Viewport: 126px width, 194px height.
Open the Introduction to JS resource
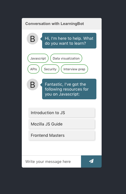62,113
